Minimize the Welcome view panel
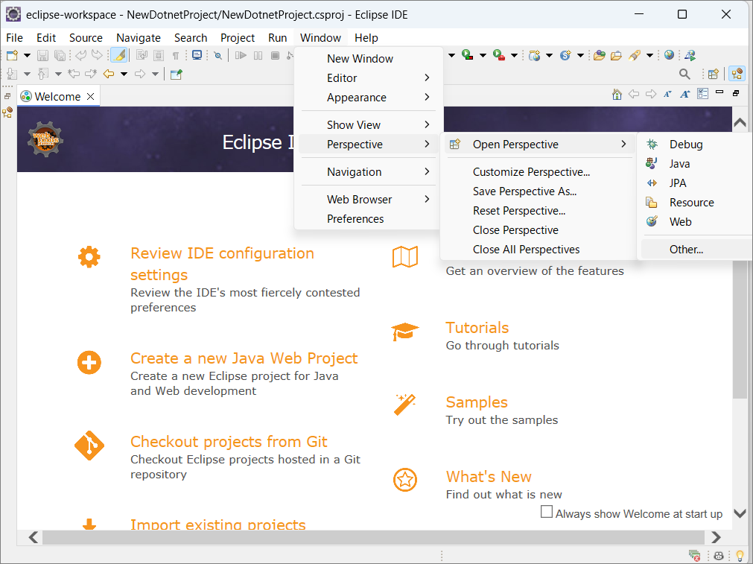 [x=719, y=92]
